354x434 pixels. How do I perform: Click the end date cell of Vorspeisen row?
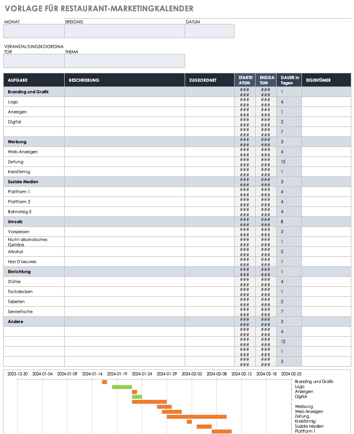[266, 232]
